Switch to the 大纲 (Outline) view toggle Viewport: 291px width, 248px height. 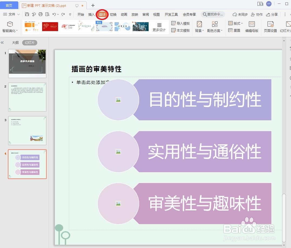(15, 42)
